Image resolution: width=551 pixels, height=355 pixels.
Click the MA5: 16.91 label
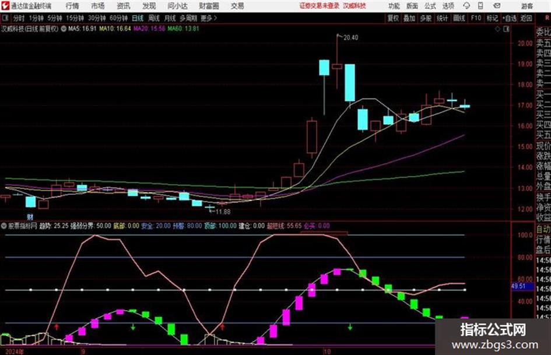[x=82, y=29]
